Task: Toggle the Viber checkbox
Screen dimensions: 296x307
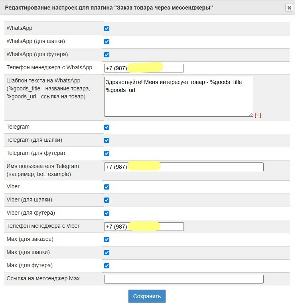Action: (107, 187)
